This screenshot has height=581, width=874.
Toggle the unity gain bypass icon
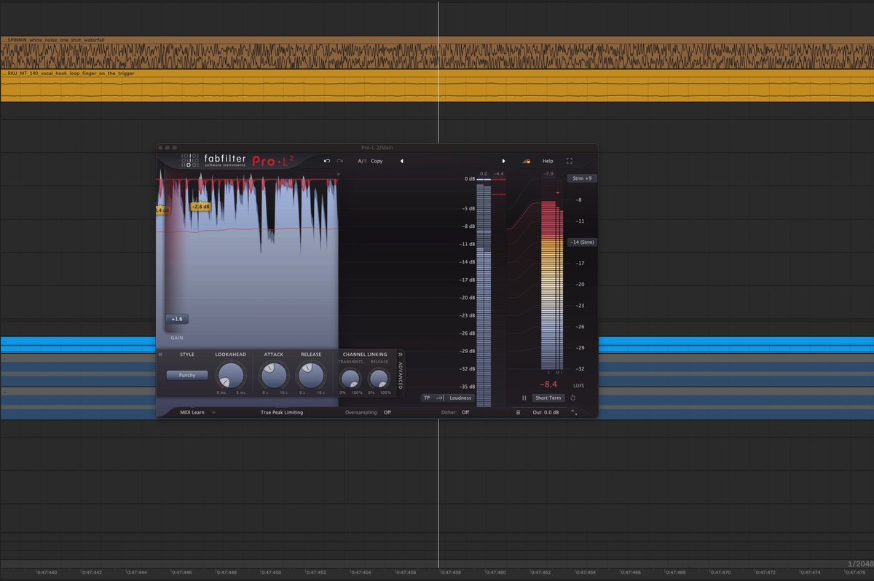coord(518,412)
